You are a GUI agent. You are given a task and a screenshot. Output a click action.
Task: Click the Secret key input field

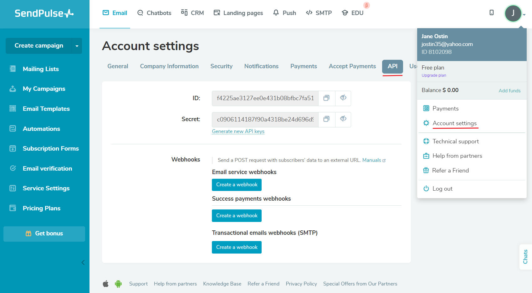[265, 119]
